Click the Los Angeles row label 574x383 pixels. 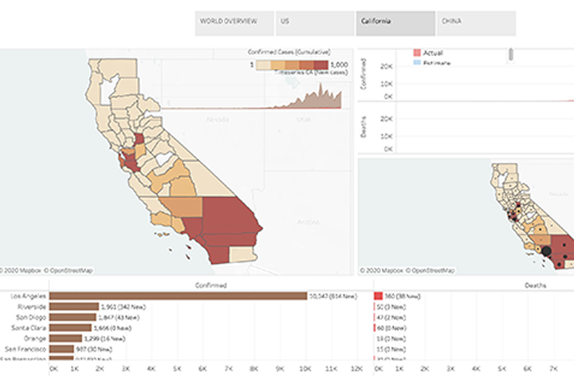[29, 296]
